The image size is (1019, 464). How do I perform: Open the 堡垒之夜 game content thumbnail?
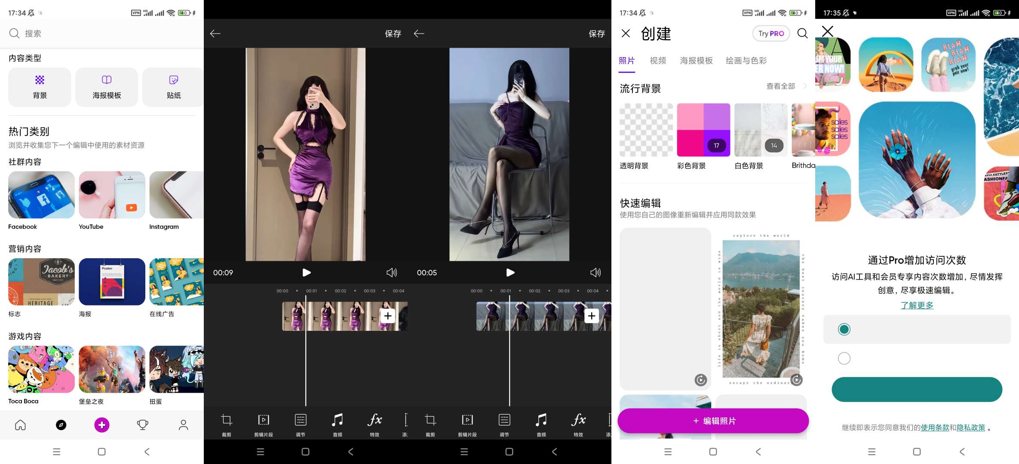pyautogui.click(x=112, y=369)
